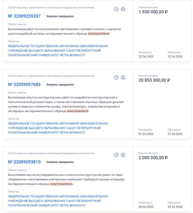This screenshot has width=193, height=213.
Task: Print purchase card 32009097685
Action: [123, 78]
